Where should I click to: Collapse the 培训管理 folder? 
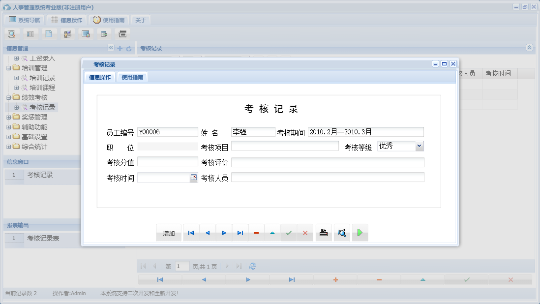pyautogui.click(x=9, y=68)
